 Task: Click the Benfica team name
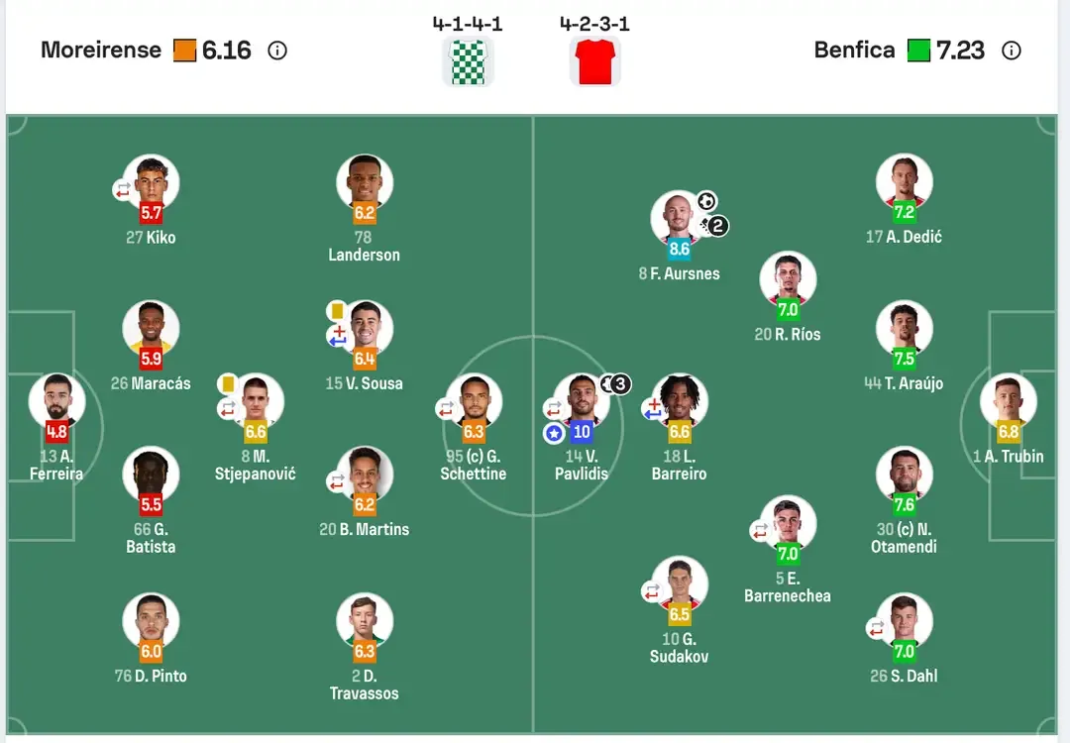(854, 51)
